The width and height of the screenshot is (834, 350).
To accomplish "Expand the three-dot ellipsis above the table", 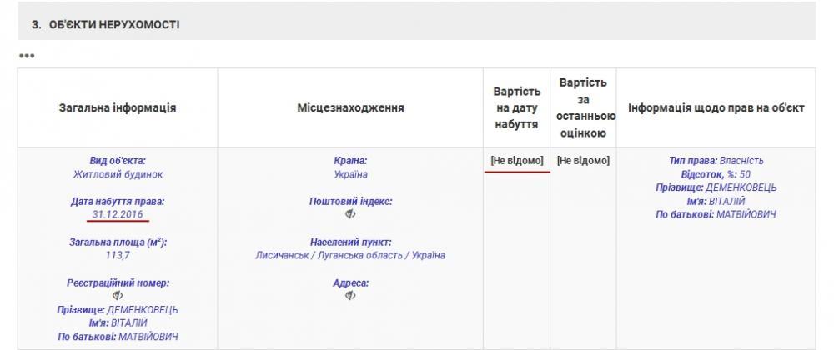I will point(26,56).
